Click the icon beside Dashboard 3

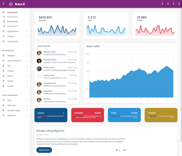[4, 26]
